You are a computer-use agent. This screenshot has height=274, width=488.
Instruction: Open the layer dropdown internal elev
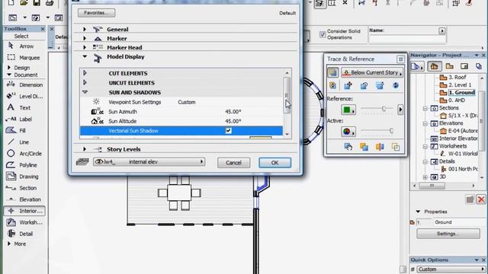coord(149,162)
